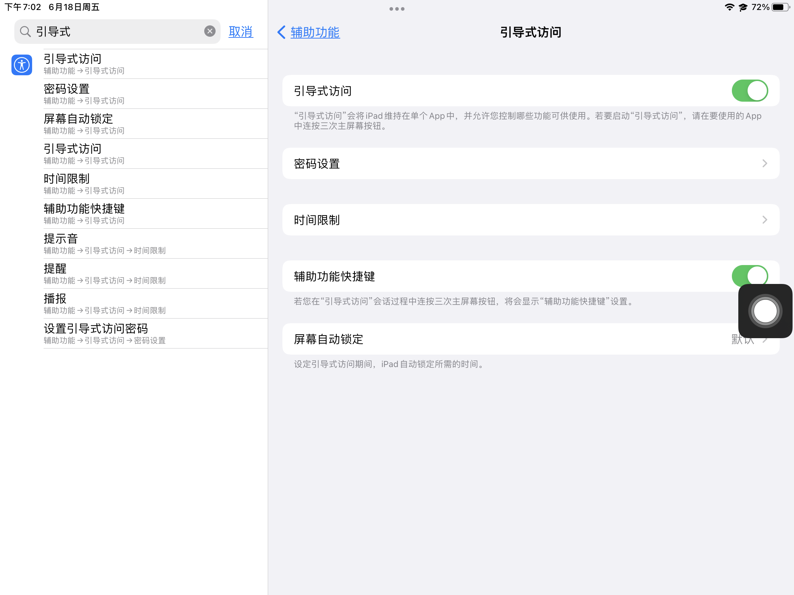The height and width of the screenshot is (595, 794).
Task: Tap the blue Accessibility icon in results
Action: (21, 65)
